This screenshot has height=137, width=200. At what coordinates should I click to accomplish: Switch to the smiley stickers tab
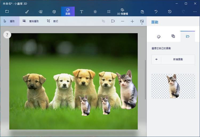[x=159, y=37]
